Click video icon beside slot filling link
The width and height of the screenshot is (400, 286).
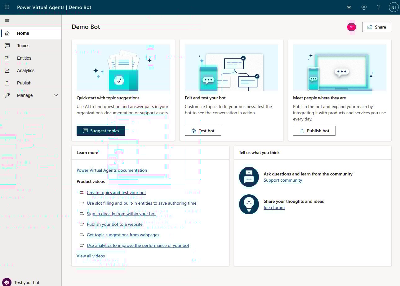82,203
